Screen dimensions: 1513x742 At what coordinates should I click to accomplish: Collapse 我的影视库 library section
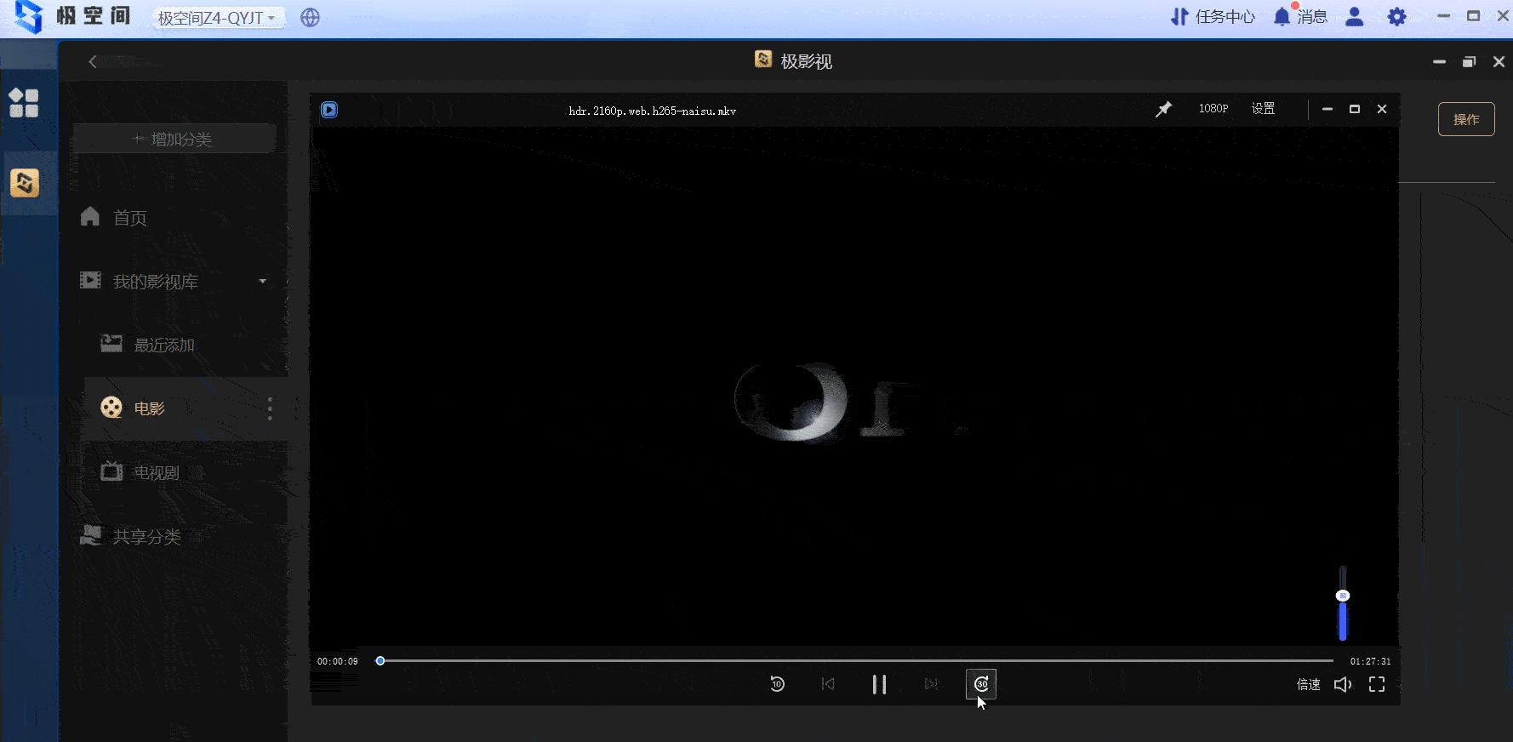pyautogui.click(x=262, y=282)
